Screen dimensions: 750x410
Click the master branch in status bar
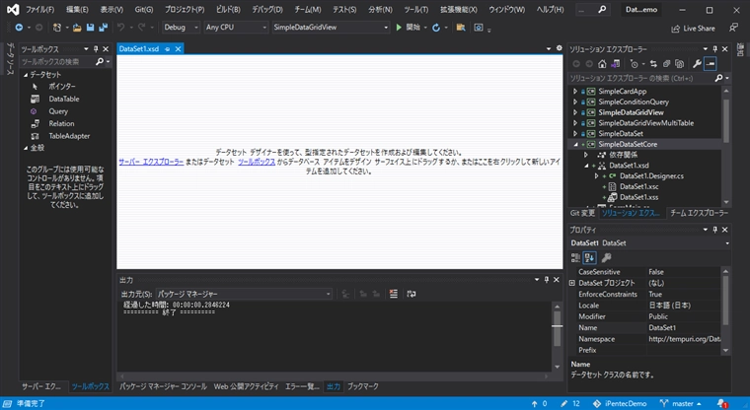[681, 404]
